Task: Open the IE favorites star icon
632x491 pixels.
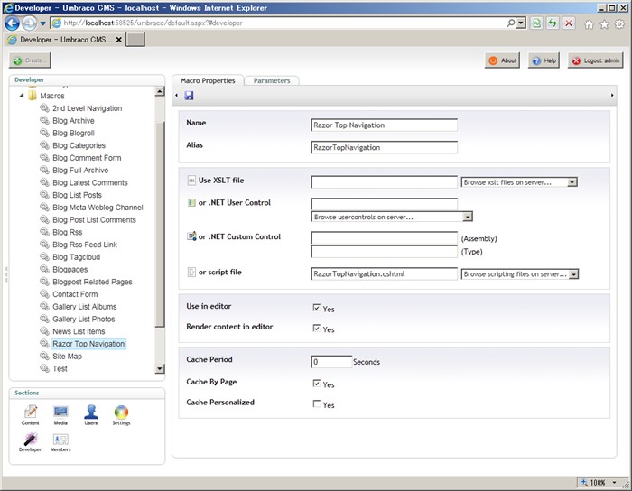Action: coord(604,24)
